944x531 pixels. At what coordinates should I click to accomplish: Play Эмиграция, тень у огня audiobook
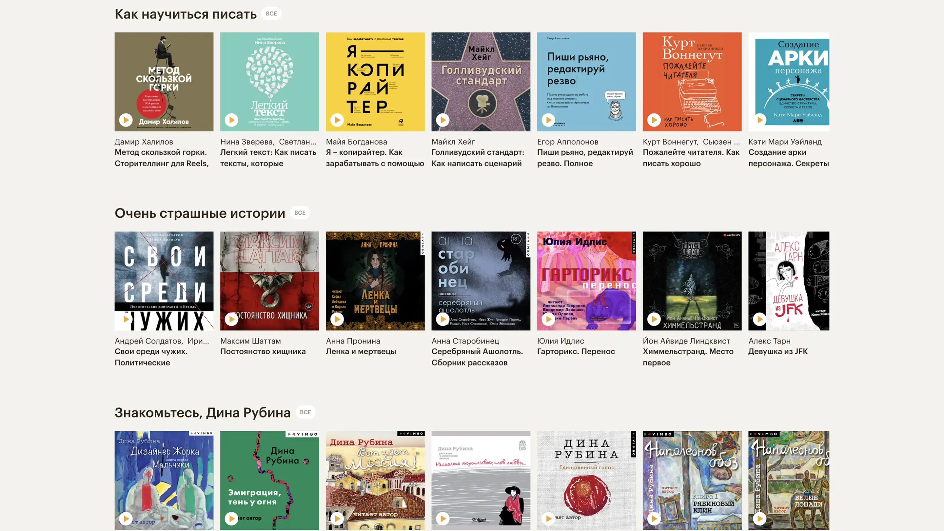tap(231, 519)
